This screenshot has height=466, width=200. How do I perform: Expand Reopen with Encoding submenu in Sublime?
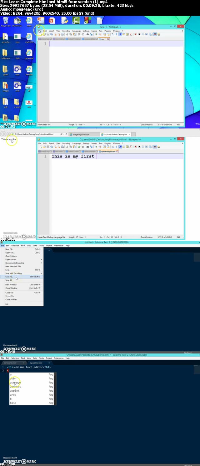pos(22,263)
